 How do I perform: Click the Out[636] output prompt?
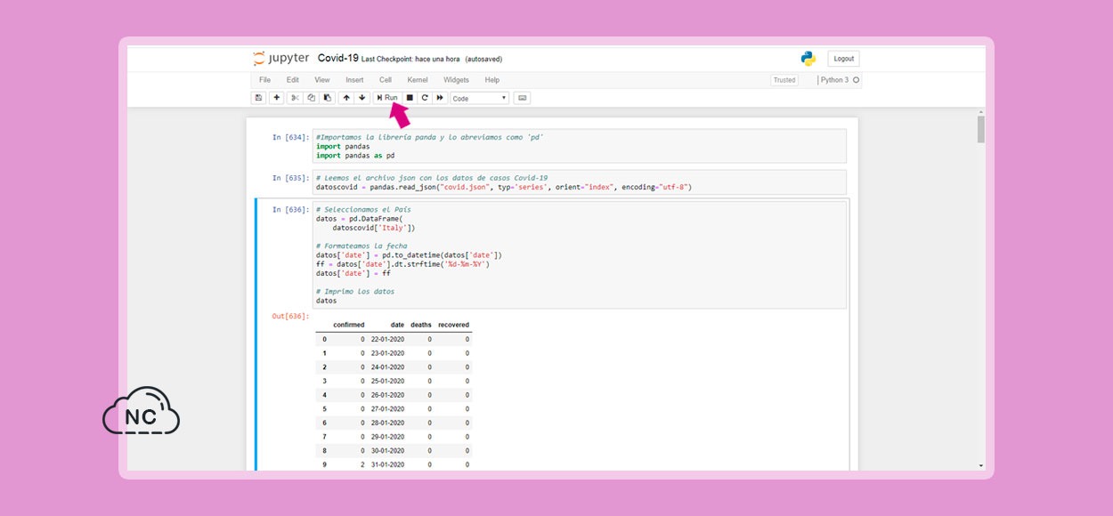click(289, 316)
